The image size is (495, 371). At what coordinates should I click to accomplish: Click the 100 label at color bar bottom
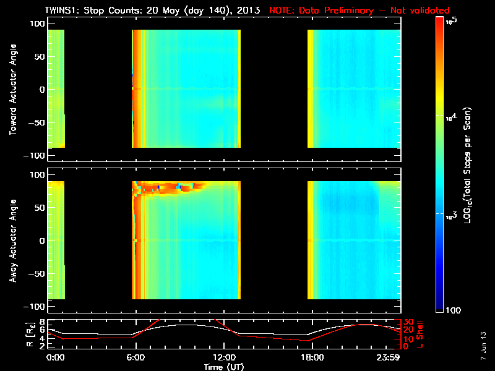tap(454, 310)
